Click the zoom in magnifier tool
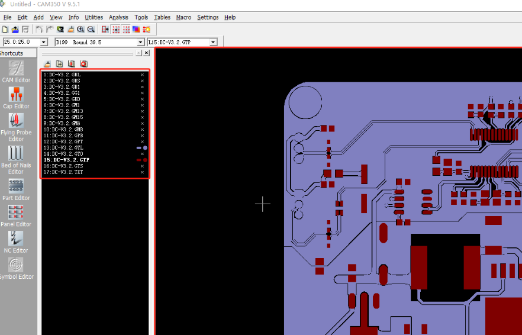 point(80,29)
